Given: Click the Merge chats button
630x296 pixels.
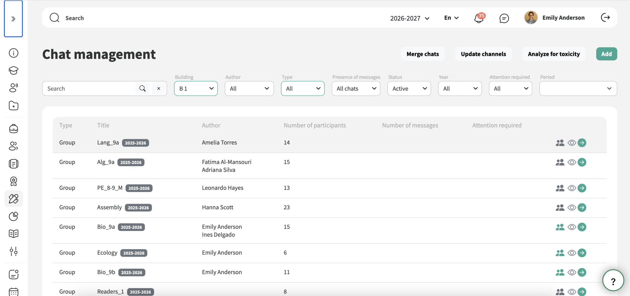Looking at the screenshot, I should pyautogui.click(x=423, y=54).
